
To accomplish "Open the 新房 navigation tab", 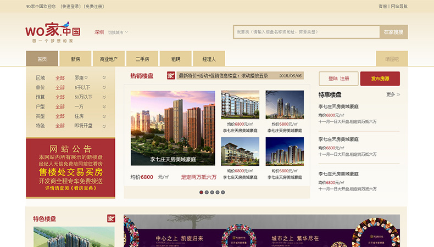I will click(75, 59).
